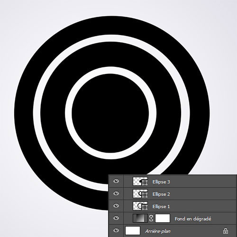Select the Ellipse 1 shape thumbnail

(140, 206)
